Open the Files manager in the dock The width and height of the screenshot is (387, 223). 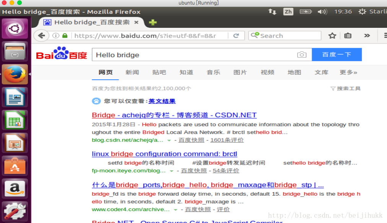point(15,51)
